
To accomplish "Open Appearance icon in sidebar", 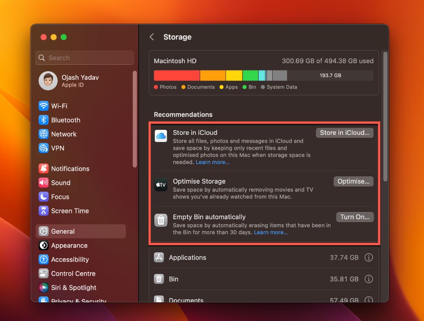I will coord(43,245).
